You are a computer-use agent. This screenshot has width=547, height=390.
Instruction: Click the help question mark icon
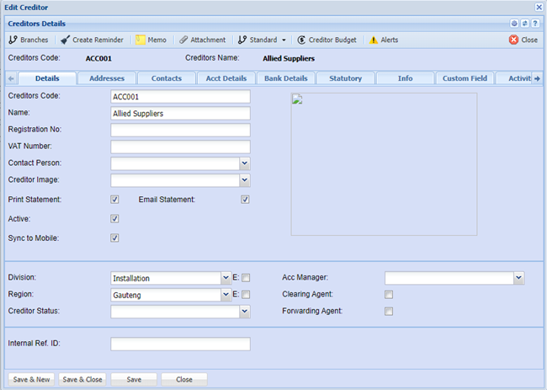pyautogui.click(x=535, y=24)
